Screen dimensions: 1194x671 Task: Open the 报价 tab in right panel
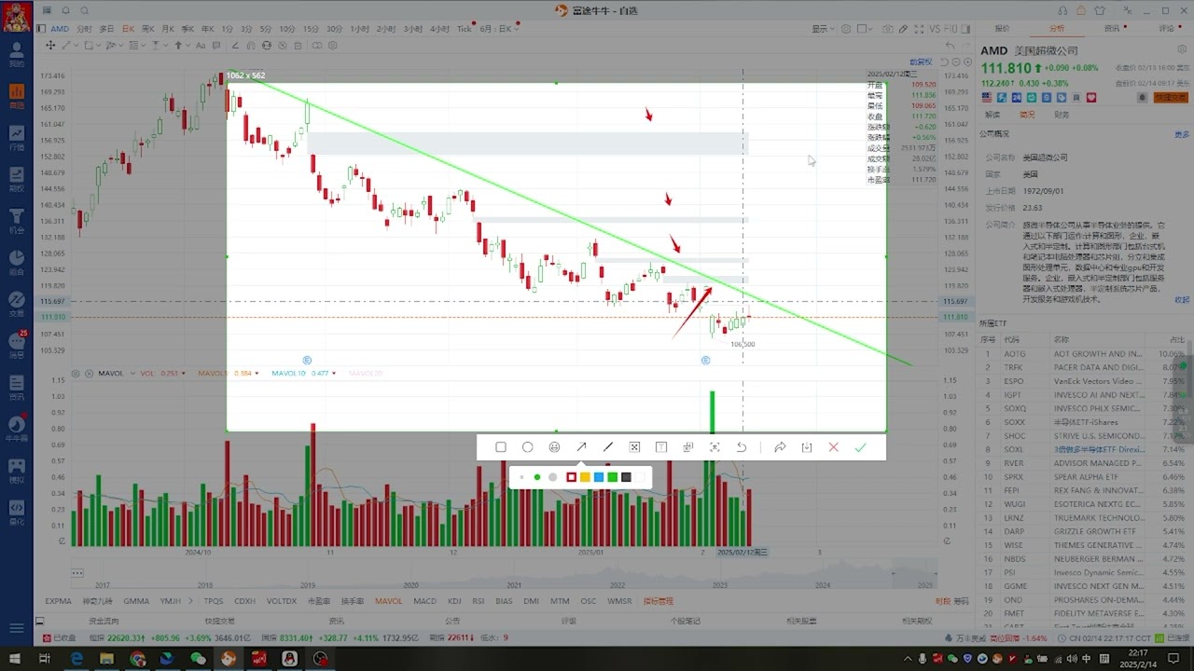click(1002, 29)
